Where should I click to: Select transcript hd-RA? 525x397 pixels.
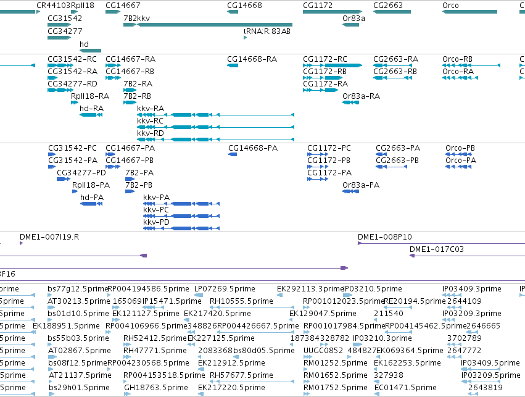click(x=91, y=115)
